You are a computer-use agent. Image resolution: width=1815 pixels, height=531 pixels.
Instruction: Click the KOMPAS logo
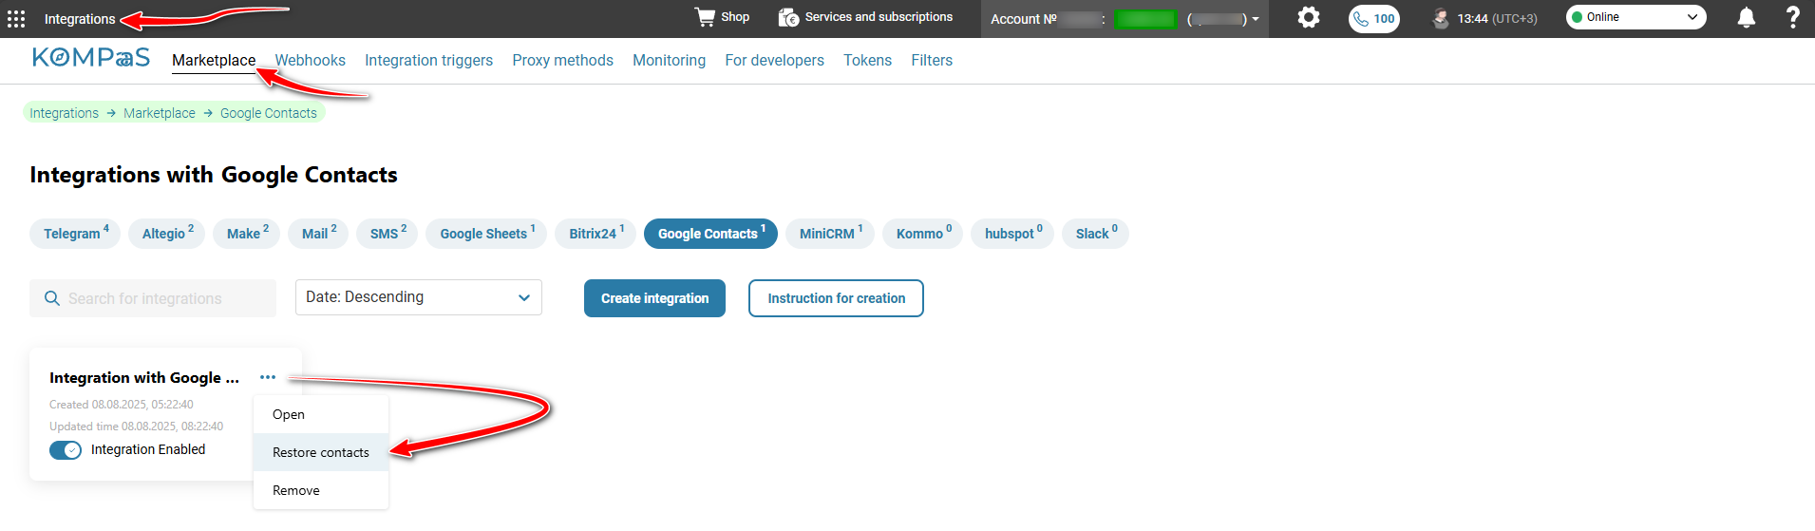[91, 58]
